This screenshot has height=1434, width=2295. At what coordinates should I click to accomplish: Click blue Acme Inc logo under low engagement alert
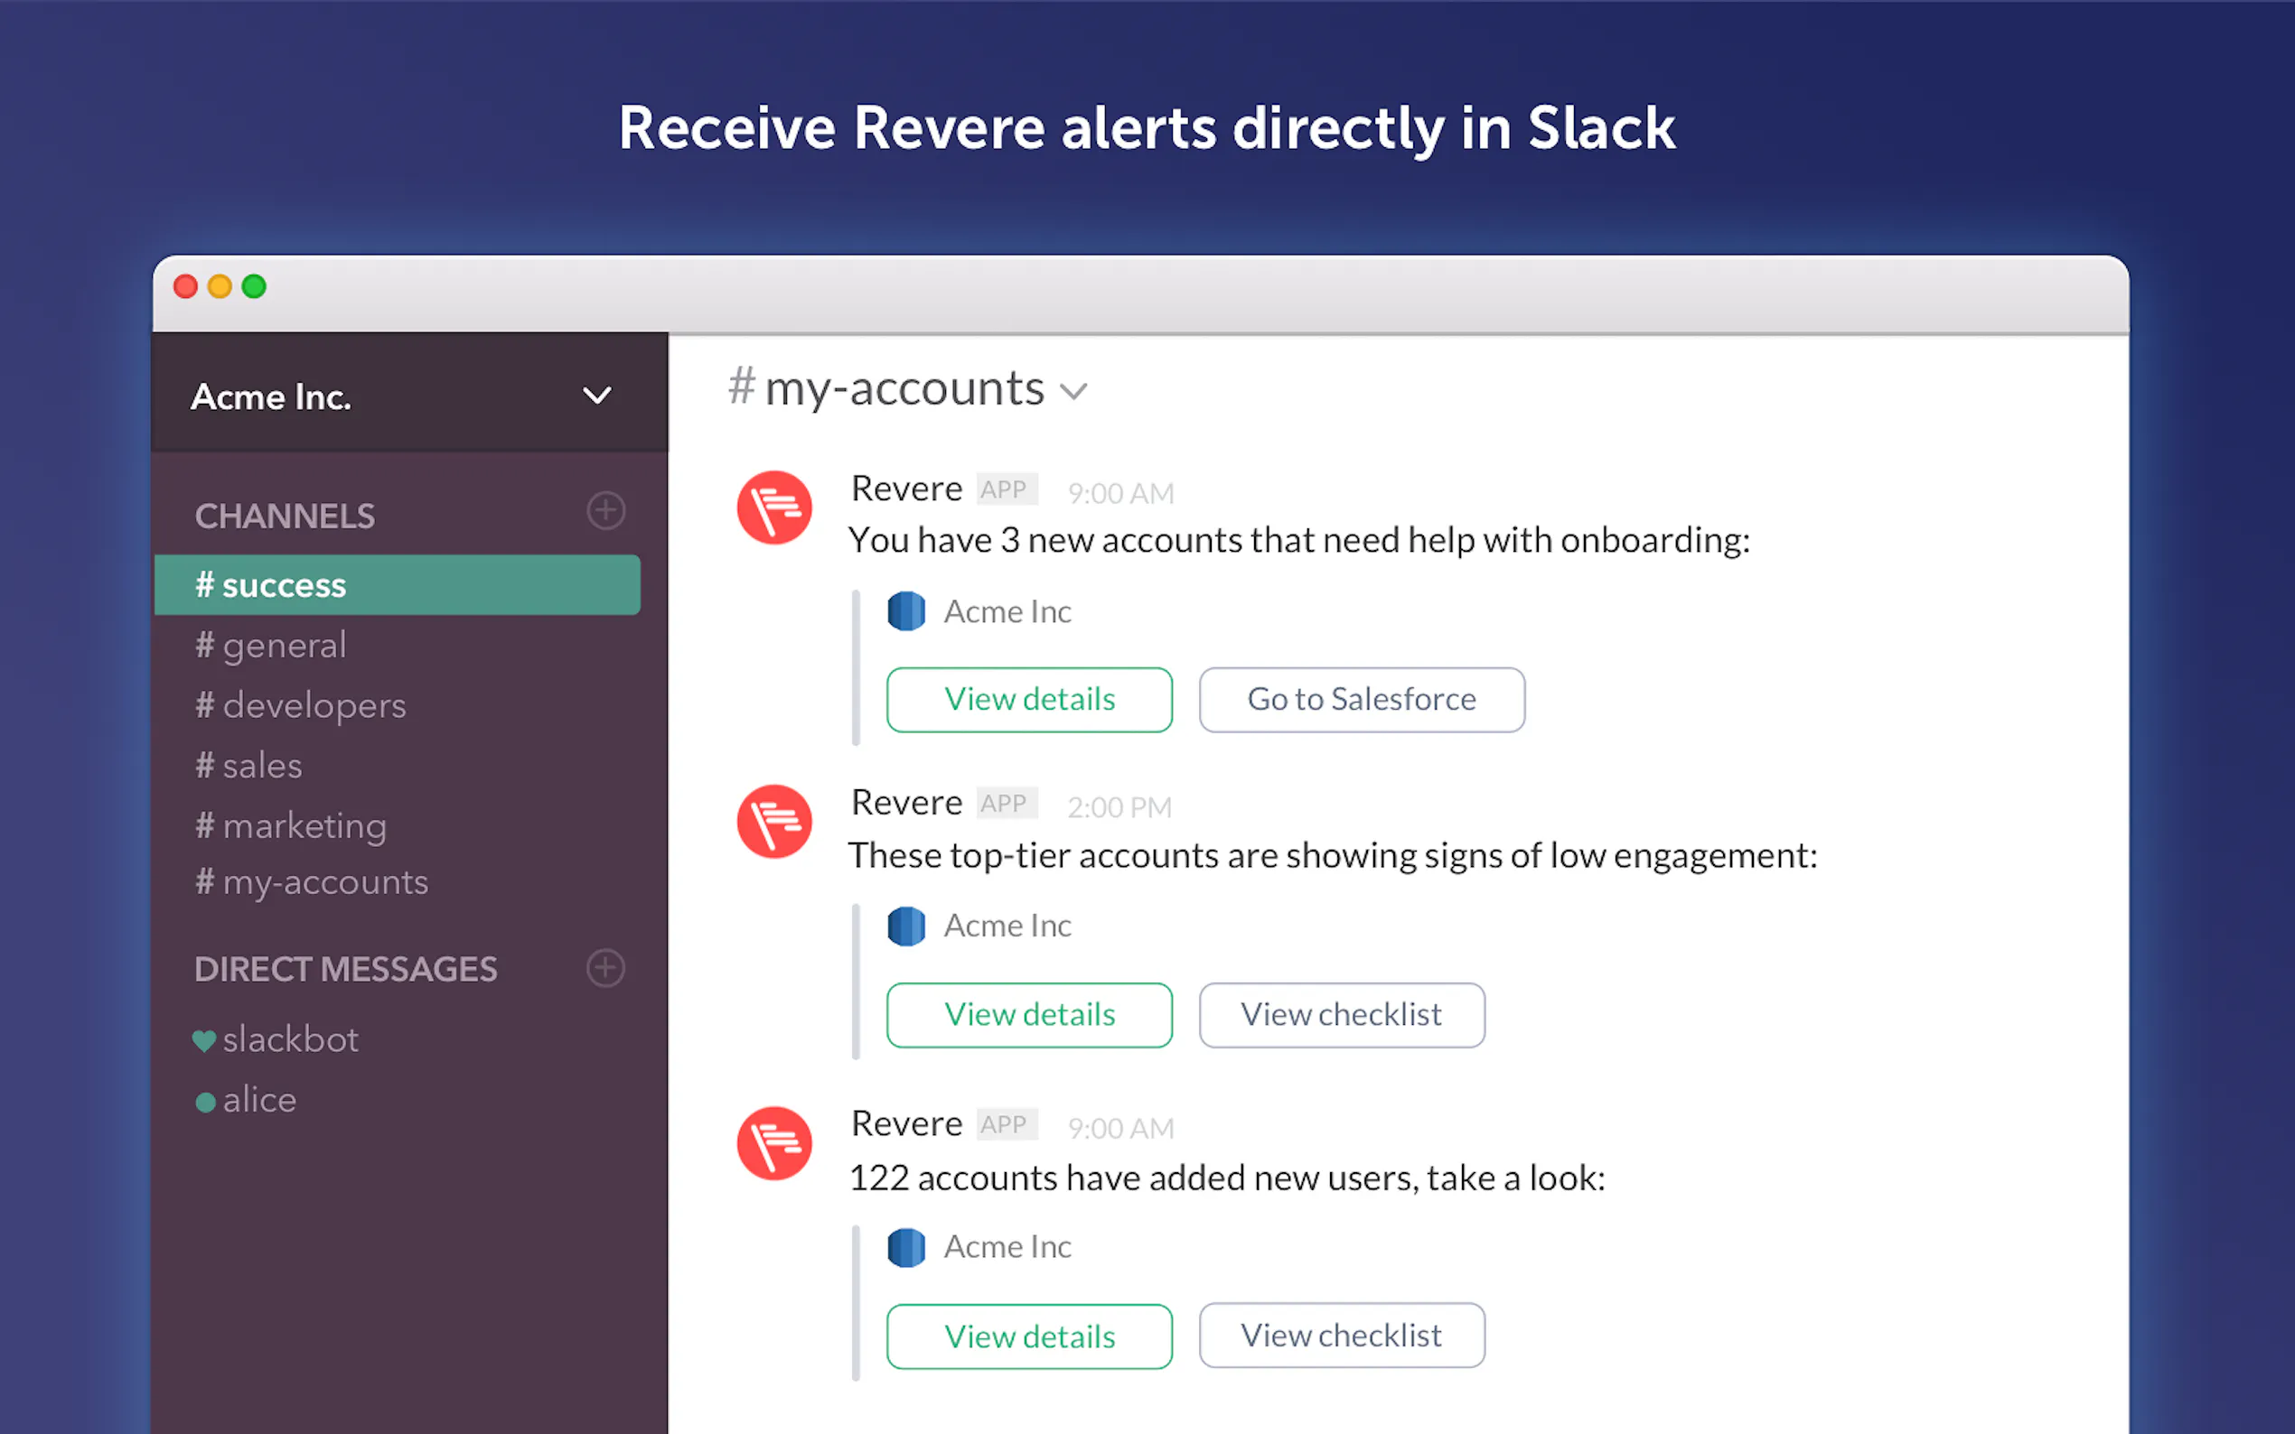(x=906, y=926)
